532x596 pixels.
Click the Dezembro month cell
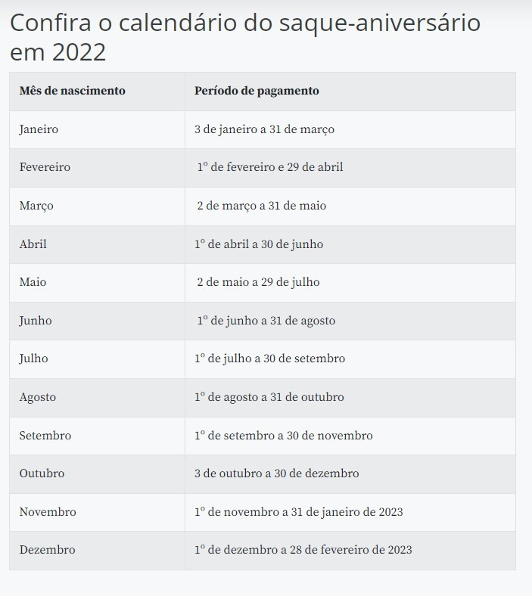click(x=47, y=550)
